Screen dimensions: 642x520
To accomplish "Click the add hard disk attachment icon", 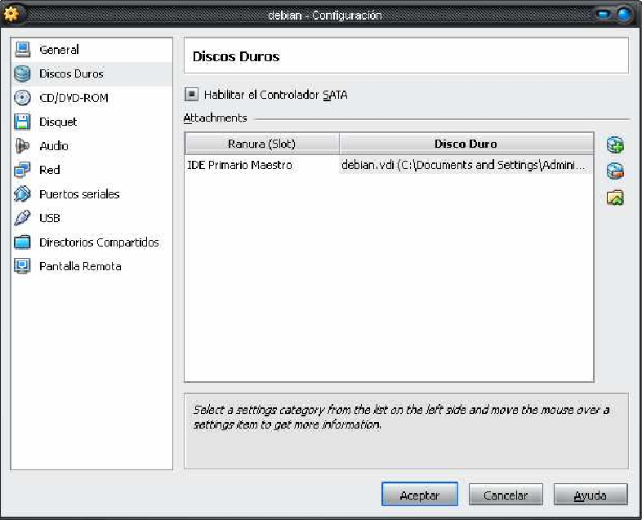I will (x=615, y=145).
